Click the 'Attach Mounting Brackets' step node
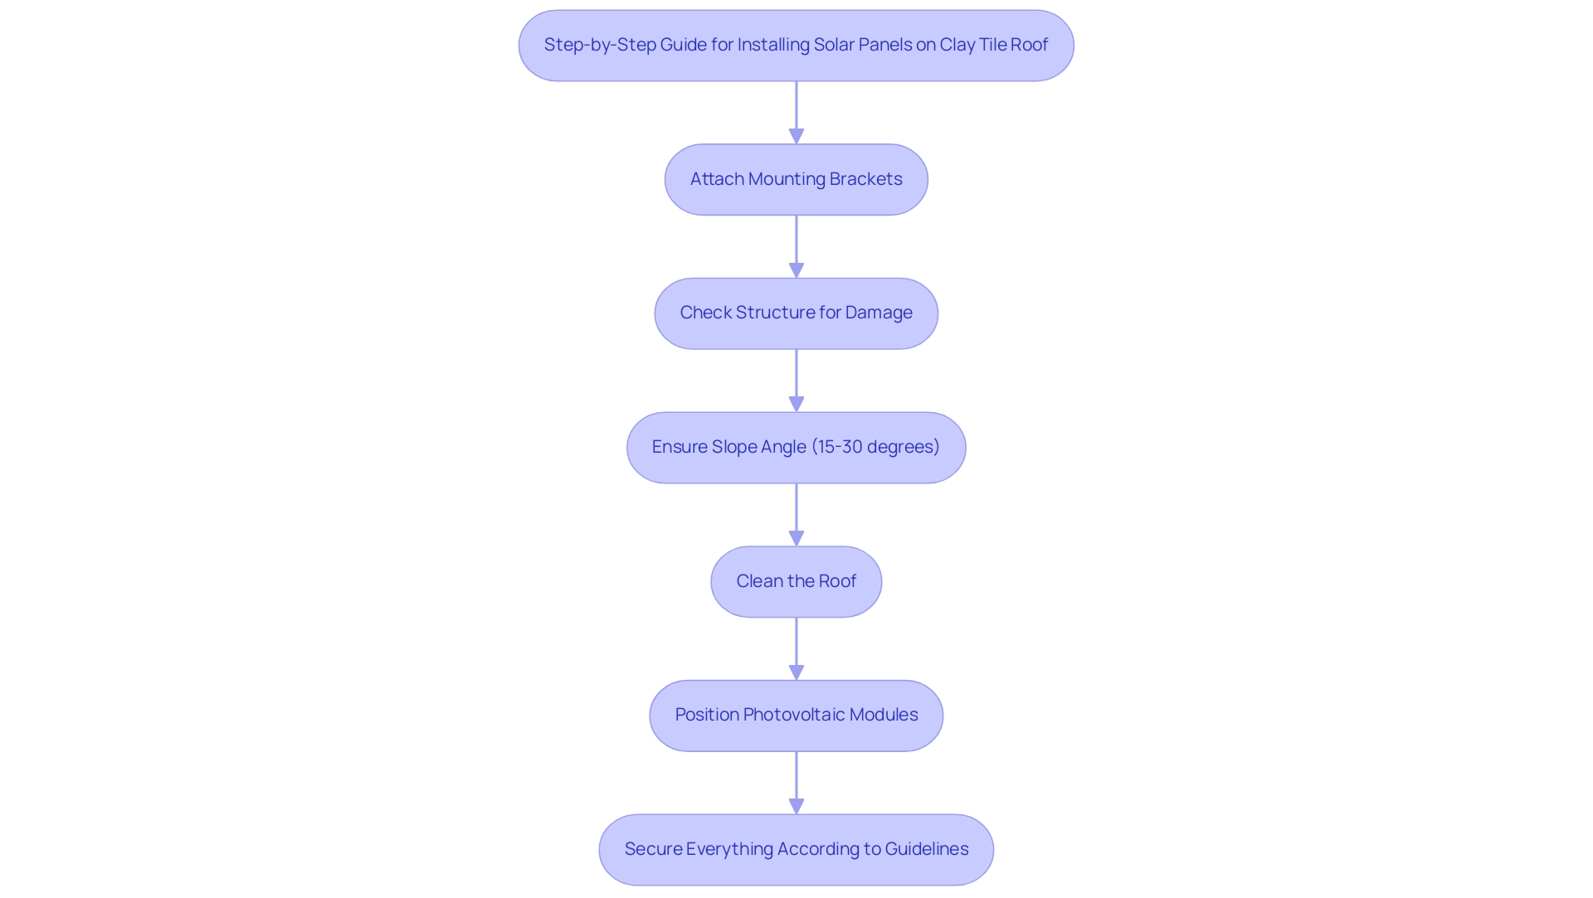This screenshot has height=898, width=1593. 796,178
